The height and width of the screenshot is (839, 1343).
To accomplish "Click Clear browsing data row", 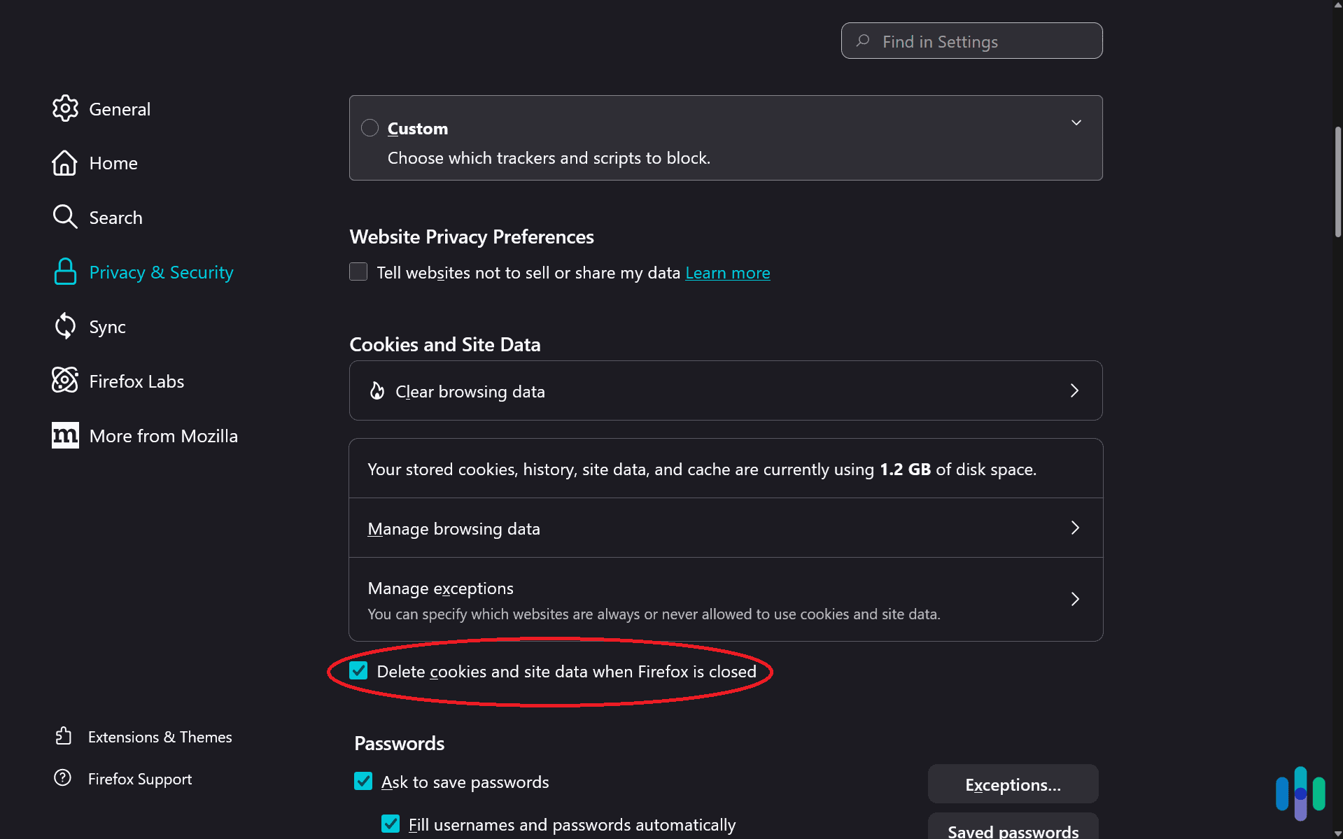I will point(726,390).
